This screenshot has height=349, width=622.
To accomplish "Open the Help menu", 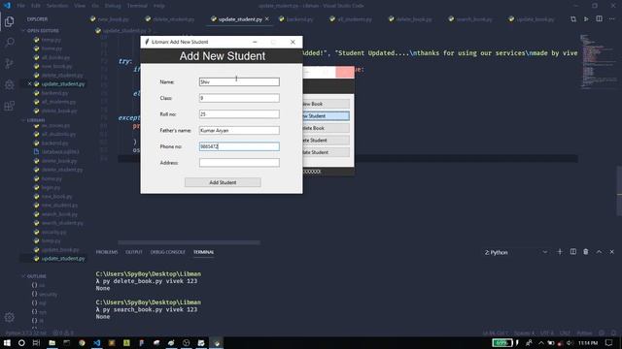I will (x=159, y=6).
